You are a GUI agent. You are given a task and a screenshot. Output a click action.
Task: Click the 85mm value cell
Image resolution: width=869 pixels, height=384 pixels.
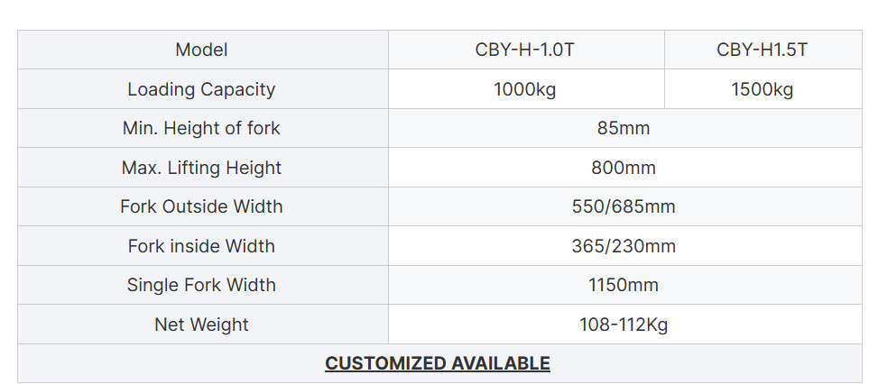pyautogui.click(x=625, y=128)
